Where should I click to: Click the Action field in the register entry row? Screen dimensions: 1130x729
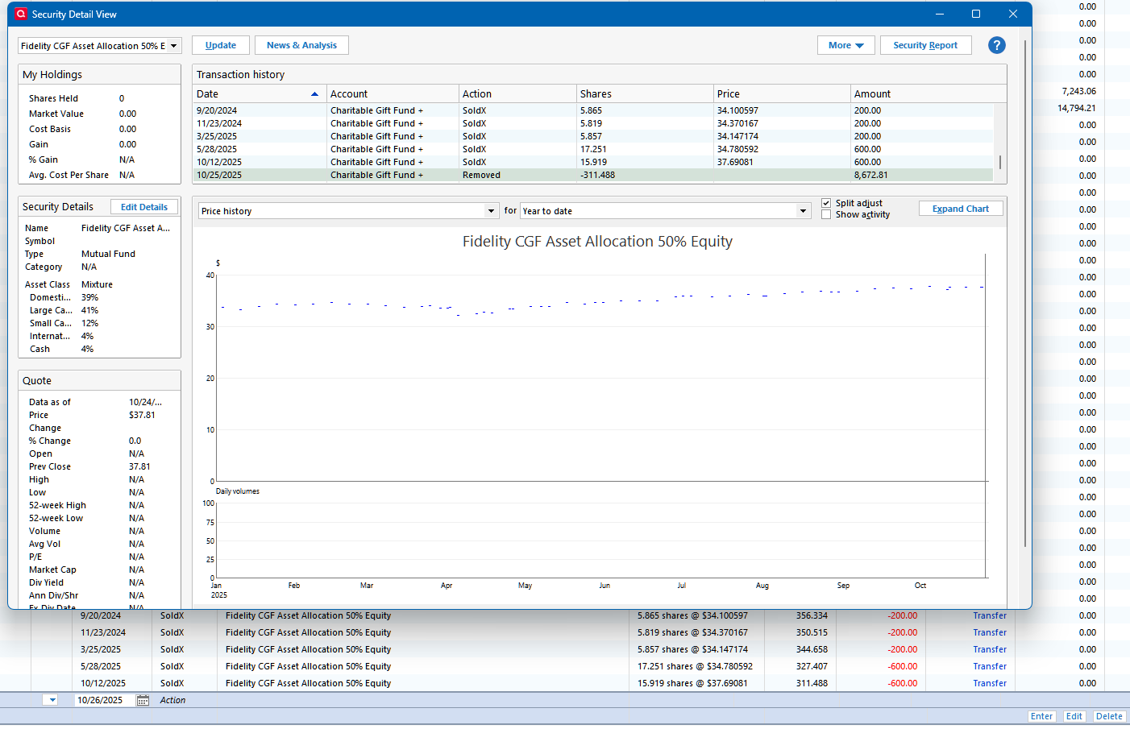click(x=172, y=700)
